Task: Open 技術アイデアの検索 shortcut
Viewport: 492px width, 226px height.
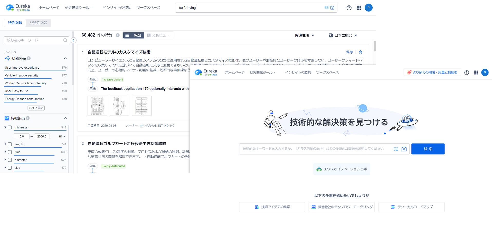Action: (272, 207)
